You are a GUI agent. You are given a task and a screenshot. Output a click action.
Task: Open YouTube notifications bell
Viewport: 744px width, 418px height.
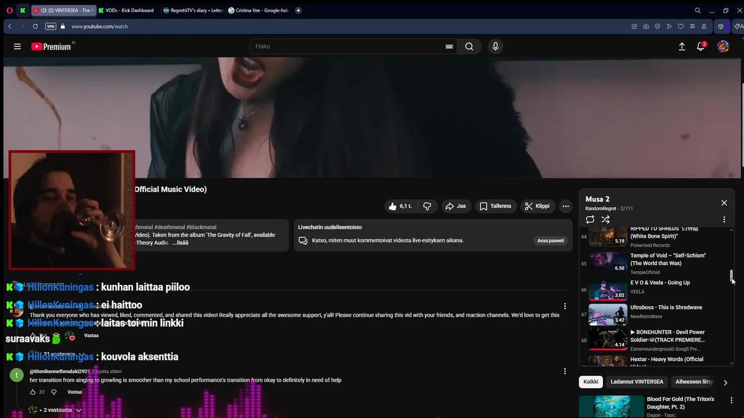pyautogui.click(x=701, y=46)
